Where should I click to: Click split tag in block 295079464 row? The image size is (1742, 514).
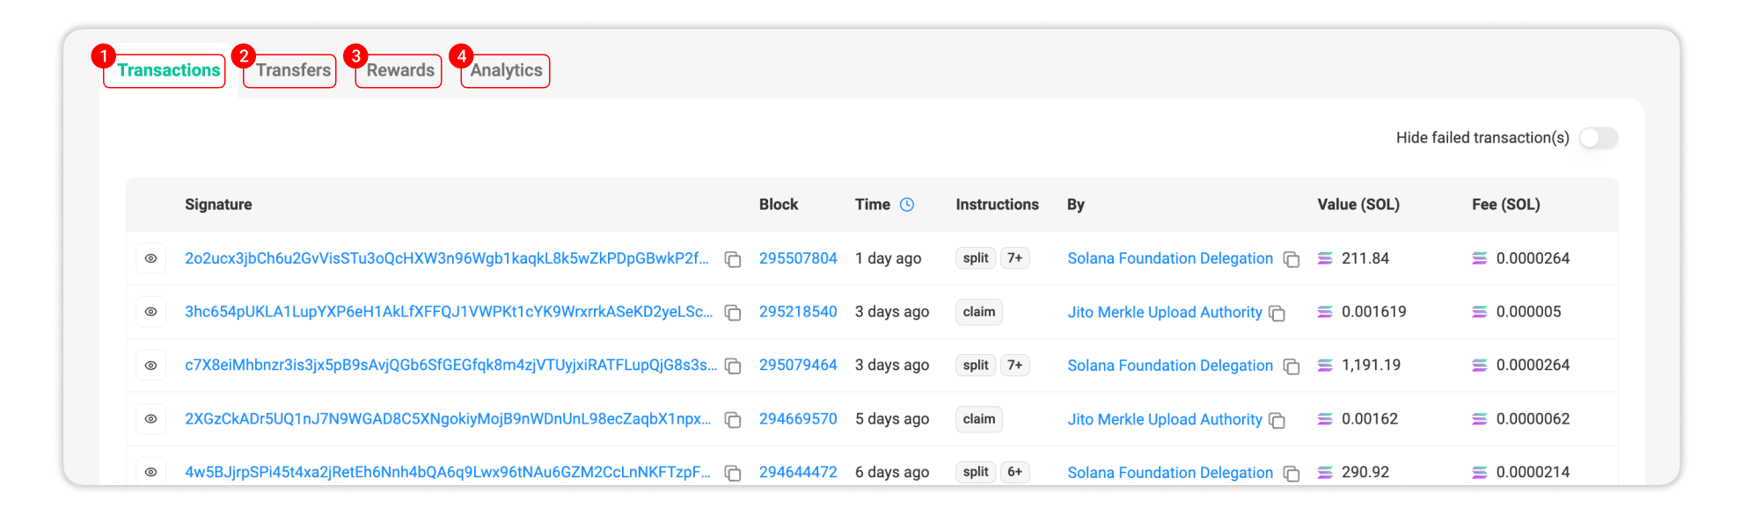coord(976,366)
